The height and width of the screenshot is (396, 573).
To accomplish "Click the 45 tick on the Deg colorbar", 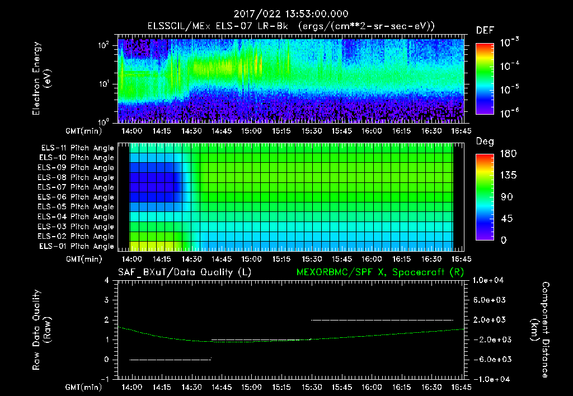I will coord(507,219).
